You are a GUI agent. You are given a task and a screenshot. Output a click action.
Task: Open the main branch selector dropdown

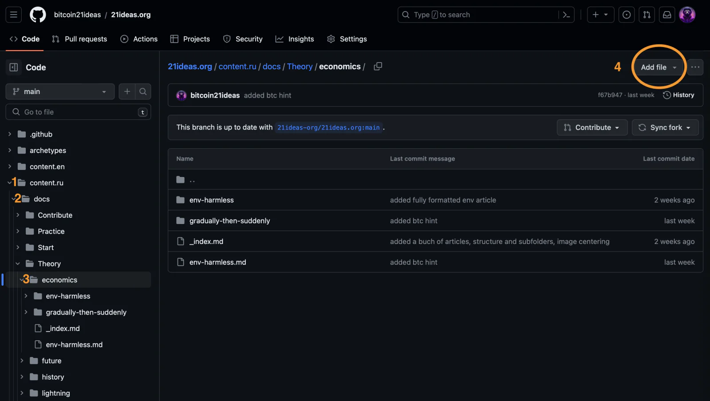point(60,91)
